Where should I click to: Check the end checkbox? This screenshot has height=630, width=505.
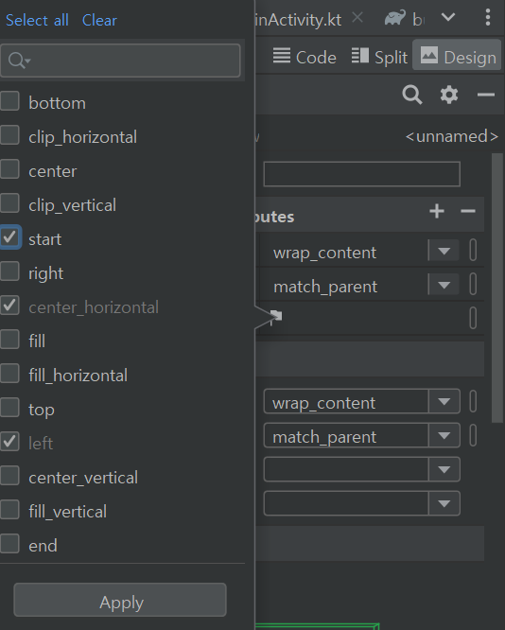point(10,544)
